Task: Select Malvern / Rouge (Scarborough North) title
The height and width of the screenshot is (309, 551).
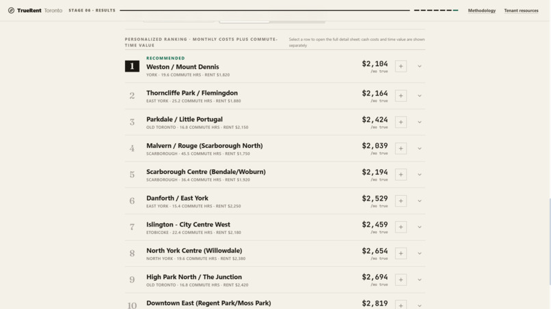Action: tap(204, 145)
